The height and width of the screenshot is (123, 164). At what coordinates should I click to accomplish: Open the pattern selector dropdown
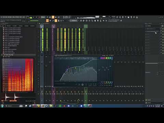coord(74,20)
